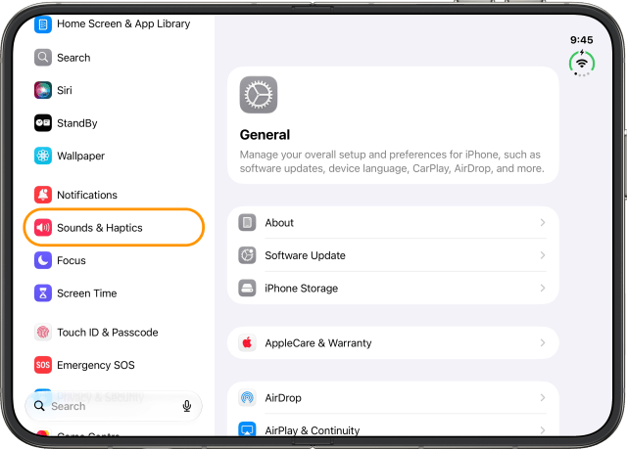Select Screen Time label
The width and height of the screenshot is (627, 449).
pyautogui.click(x=87, y=293)
